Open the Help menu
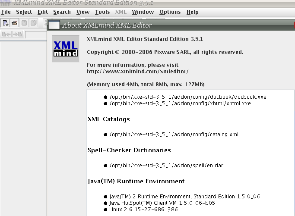 [192, 12]
